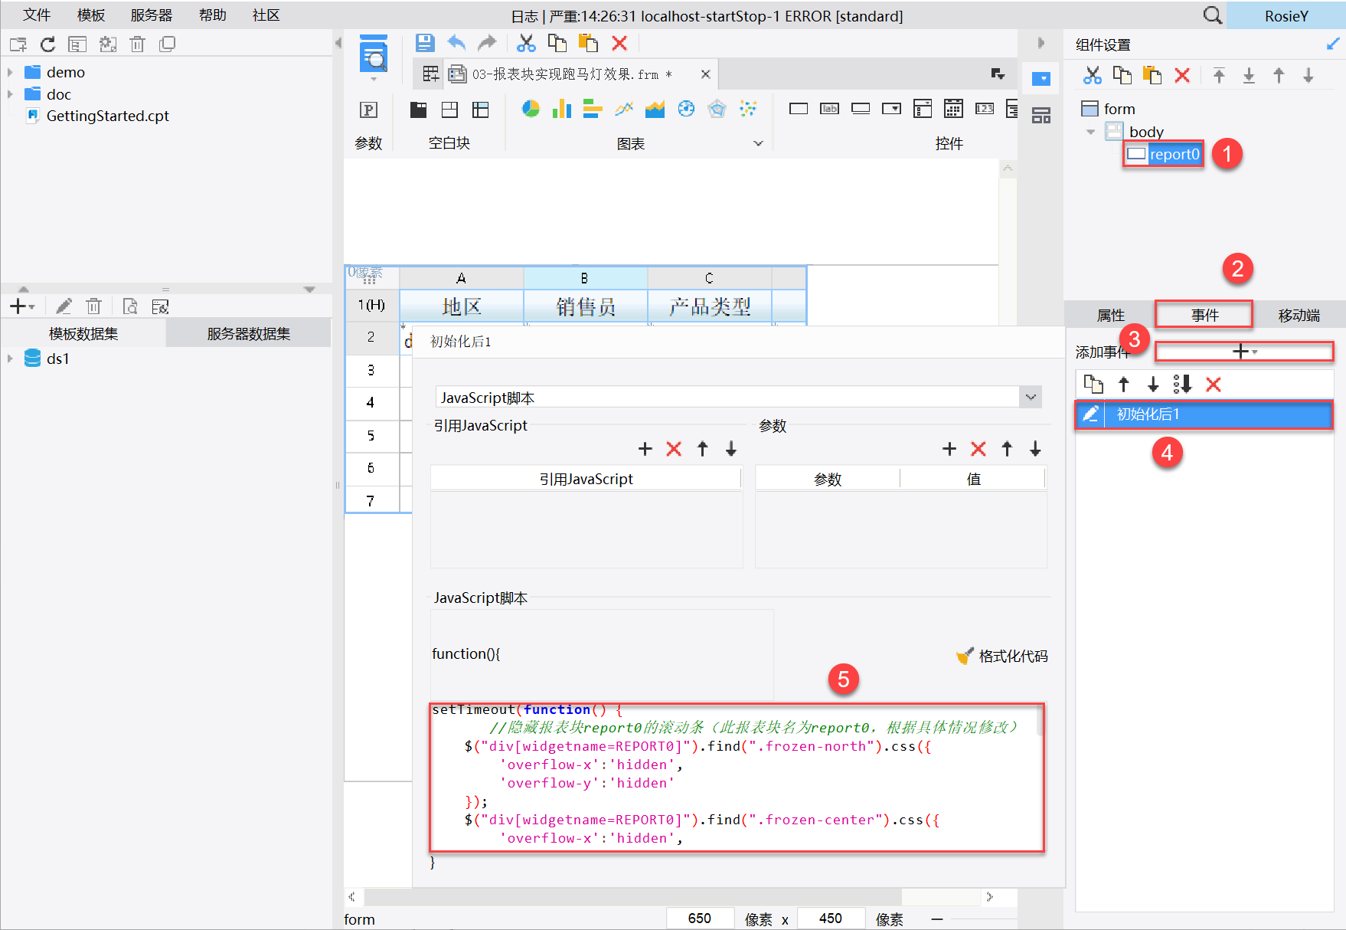Collapse the body node in component tree
The height and width of the screenshot is (930, 1346).
[x=1091, y=132]
